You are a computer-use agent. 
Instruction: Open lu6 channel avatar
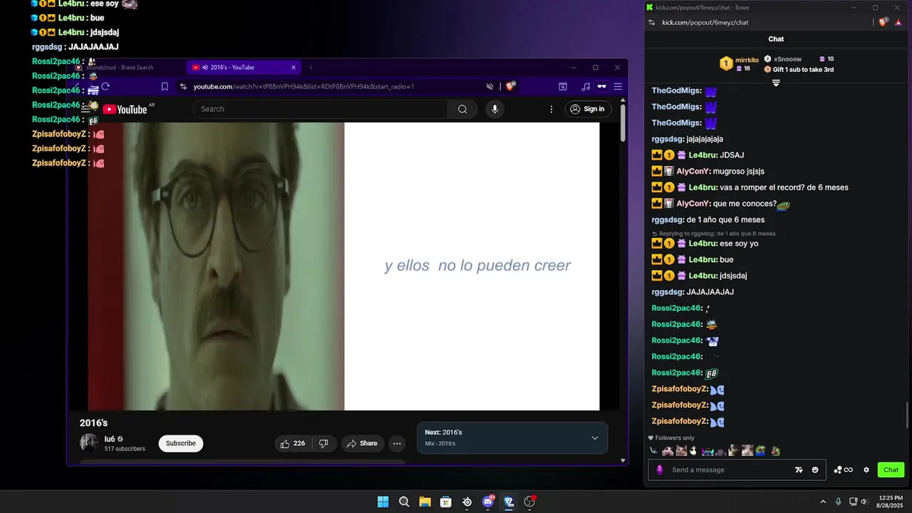89,442
